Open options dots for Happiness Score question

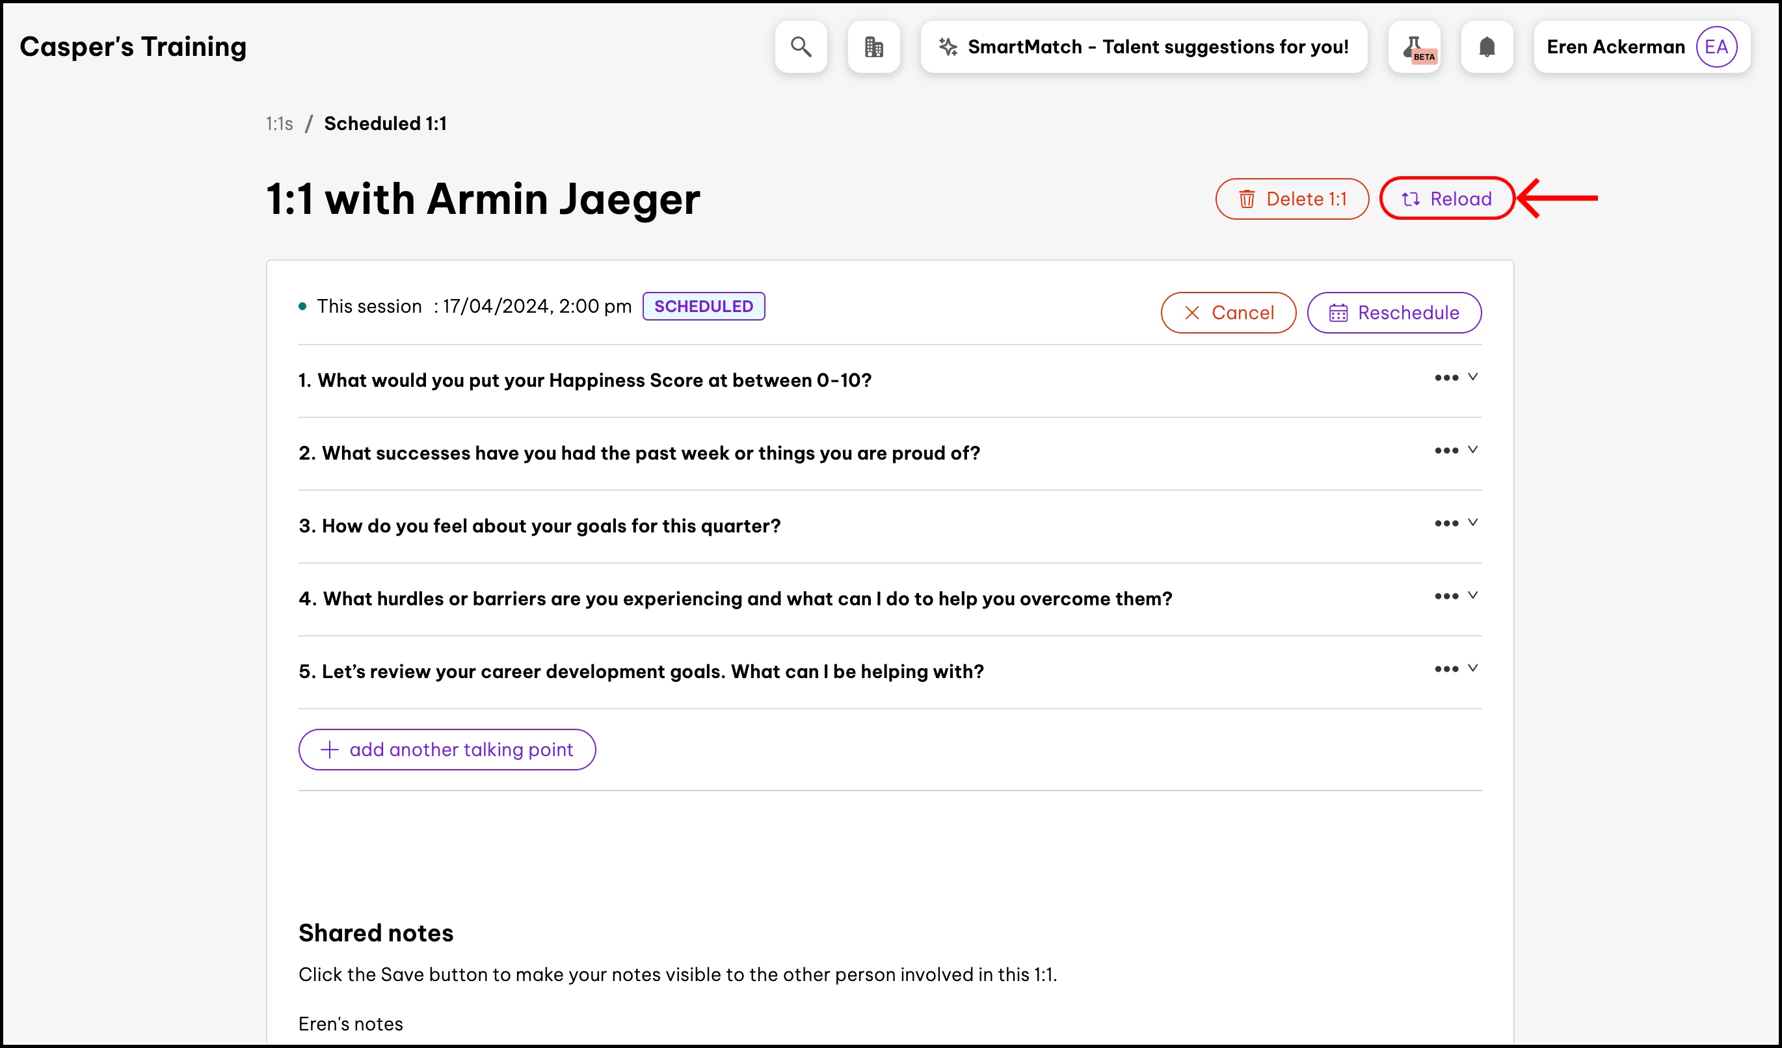point(1446,378)
